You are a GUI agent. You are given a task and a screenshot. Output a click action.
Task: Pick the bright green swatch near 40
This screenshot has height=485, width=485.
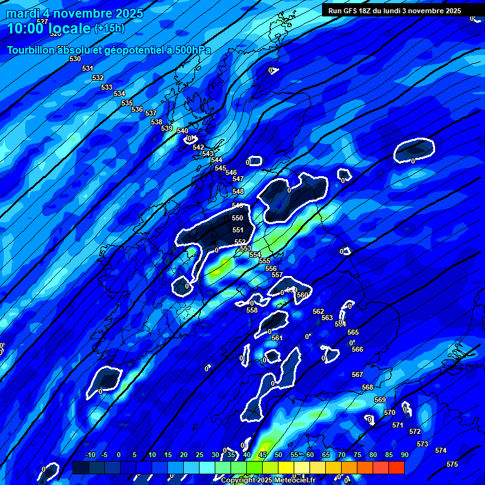[x=254, y=467]
